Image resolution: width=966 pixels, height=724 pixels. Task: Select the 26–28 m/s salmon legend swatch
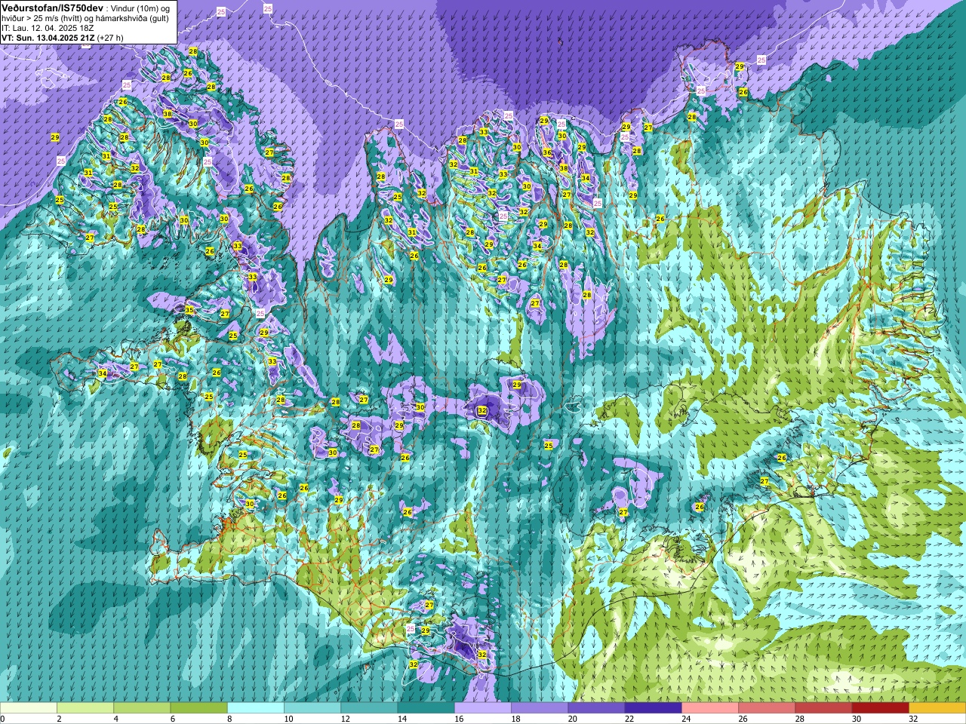point(767,708)
